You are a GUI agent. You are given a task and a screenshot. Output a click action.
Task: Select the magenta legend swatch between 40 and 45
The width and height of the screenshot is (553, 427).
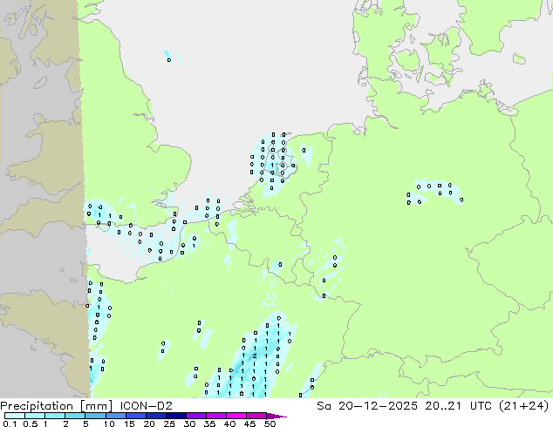pos(236,416)
